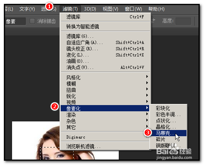Expand the 渲染 submenu
Viewport: 204px width, 165px height.
(x=105, y=114)
